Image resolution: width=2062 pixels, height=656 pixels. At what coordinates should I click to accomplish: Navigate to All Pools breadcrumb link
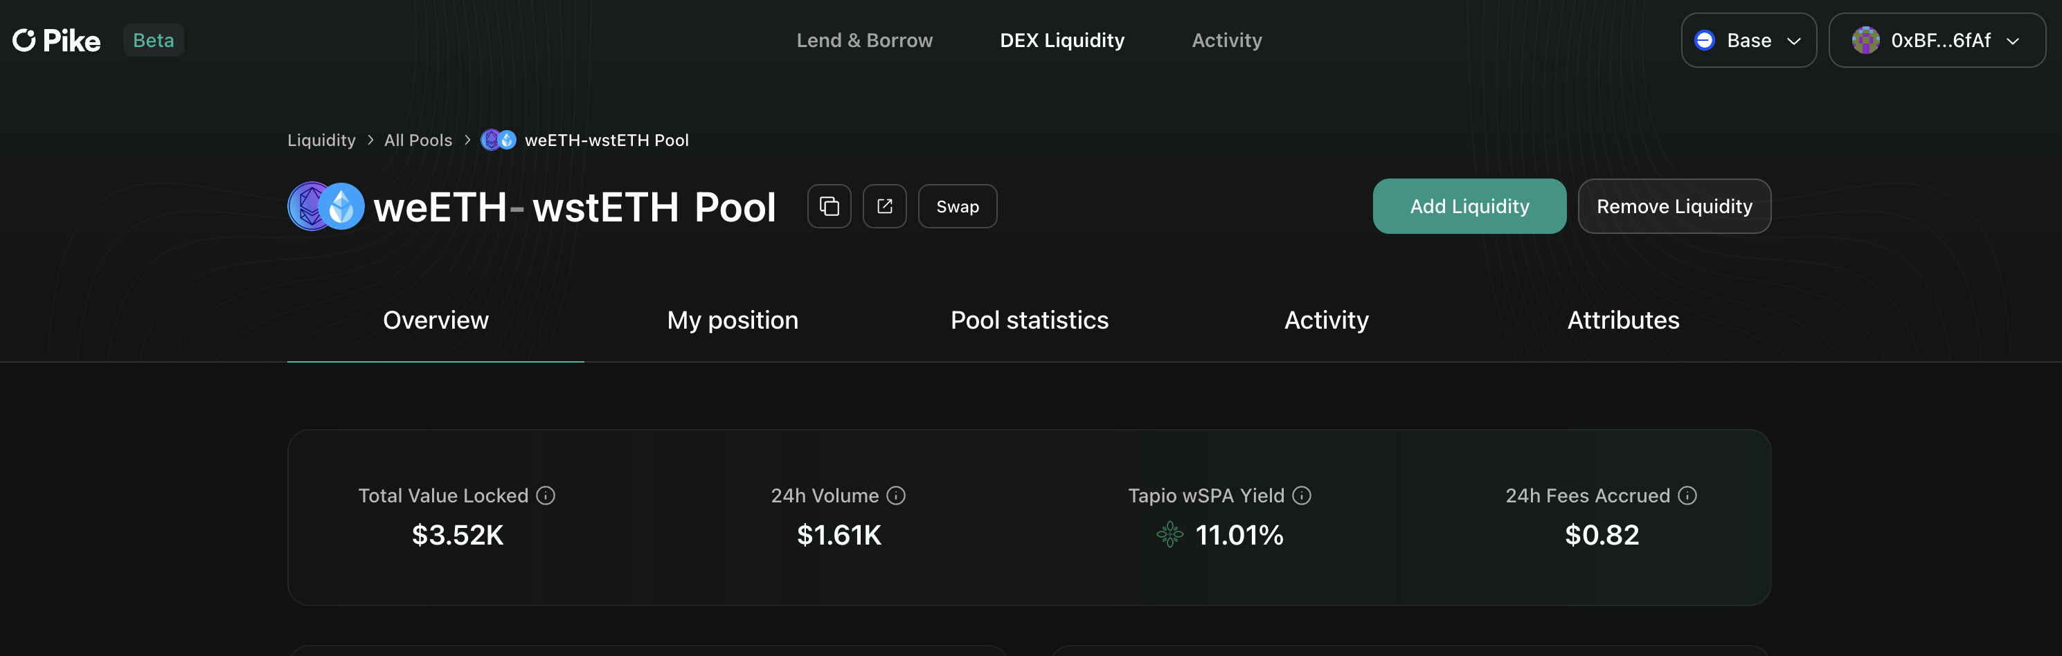coord(418,140)
